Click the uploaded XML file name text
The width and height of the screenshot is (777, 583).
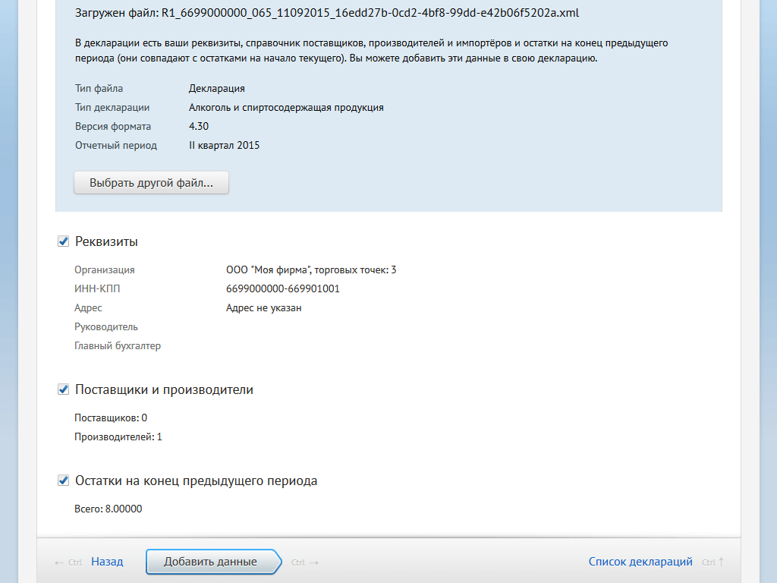tap(370, 13)
